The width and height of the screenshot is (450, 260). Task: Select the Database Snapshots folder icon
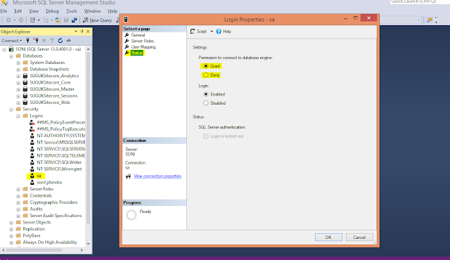pyautogui.click(x=25, y=69)
